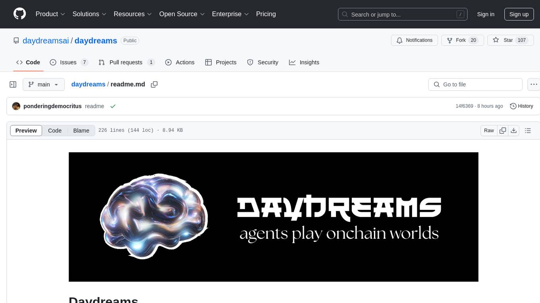Open the more file actions menu
This screenshot has width=540, height=303.
tap(534, 84)
